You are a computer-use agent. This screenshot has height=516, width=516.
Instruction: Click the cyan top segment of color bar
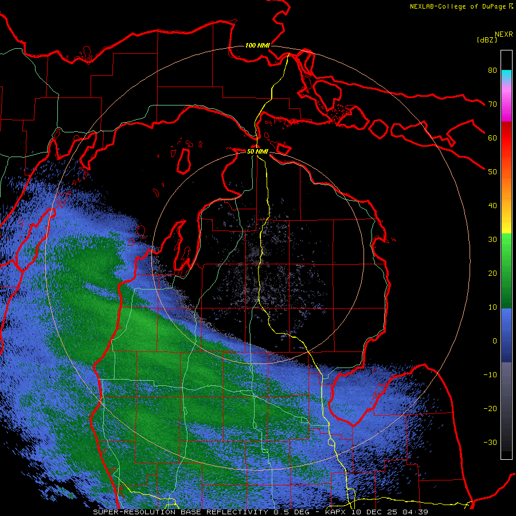506,75
